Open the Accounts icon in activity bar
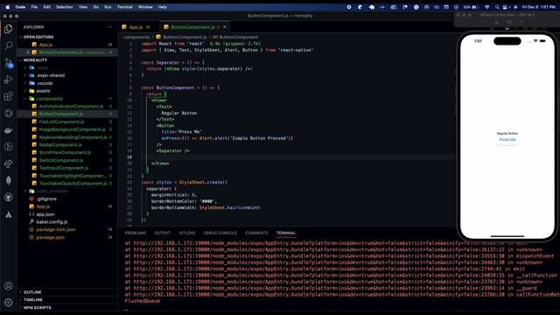Image resolution: width=560 pixels, height=315 pixels. pyautogui.click(x=8, y=286)
